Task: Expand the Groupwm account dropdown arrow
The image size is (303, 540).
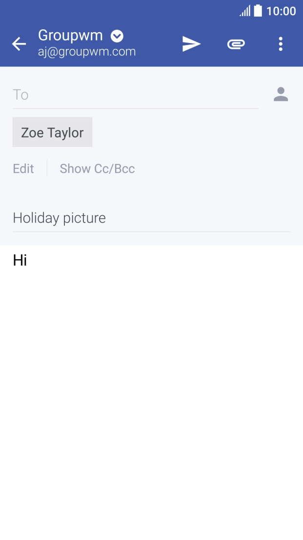Action: click(117, 36)
